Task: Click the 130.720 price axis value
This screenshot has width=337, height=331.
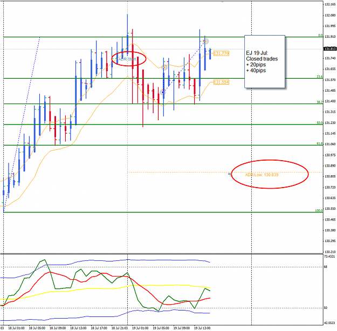Action: [x=330, y=188]
